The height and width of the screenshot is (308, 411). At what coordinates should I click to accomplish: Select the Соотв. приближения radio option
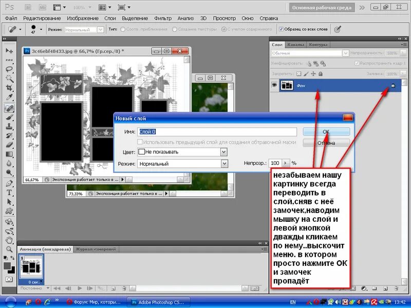tap(123, 29)
